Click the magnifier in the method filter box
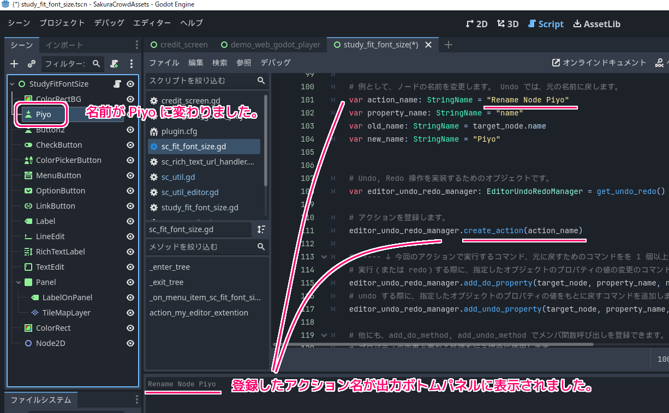The image size is (669, 413). pyautogui.click(x=261, y=247)
